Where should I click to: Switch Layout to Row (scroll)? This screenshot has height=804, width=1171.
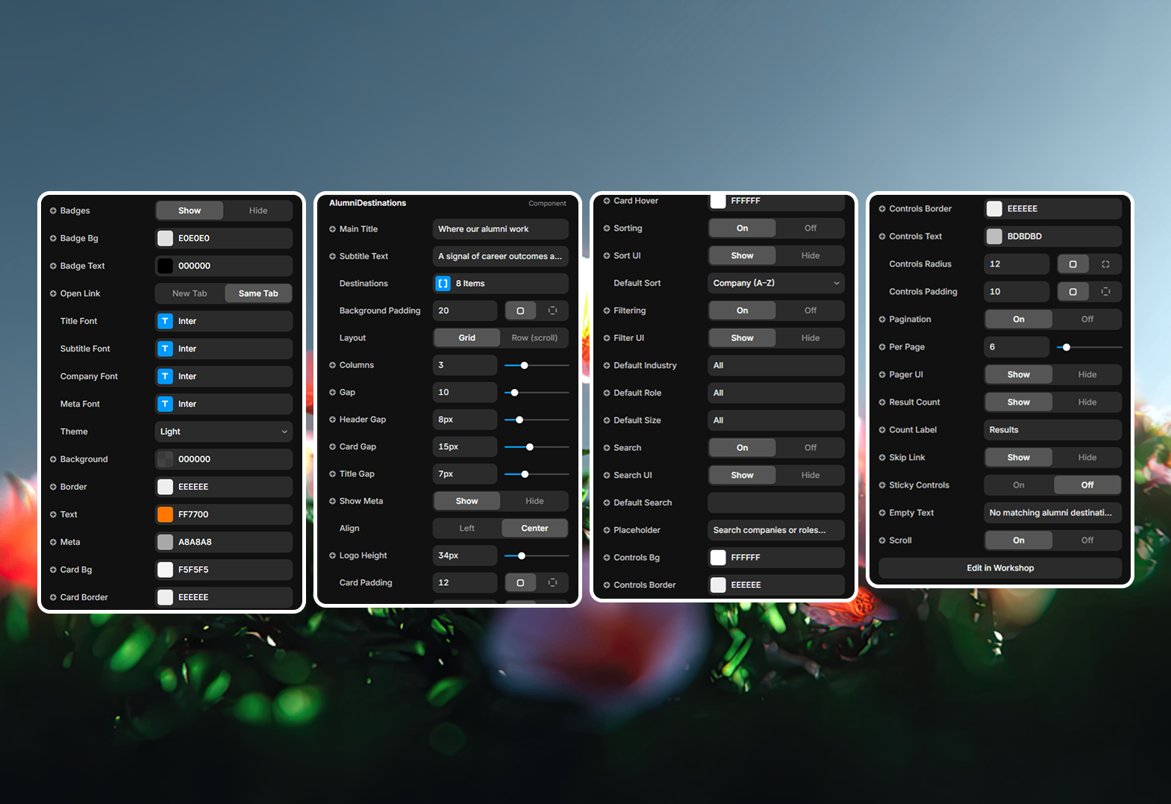(534, 338)
